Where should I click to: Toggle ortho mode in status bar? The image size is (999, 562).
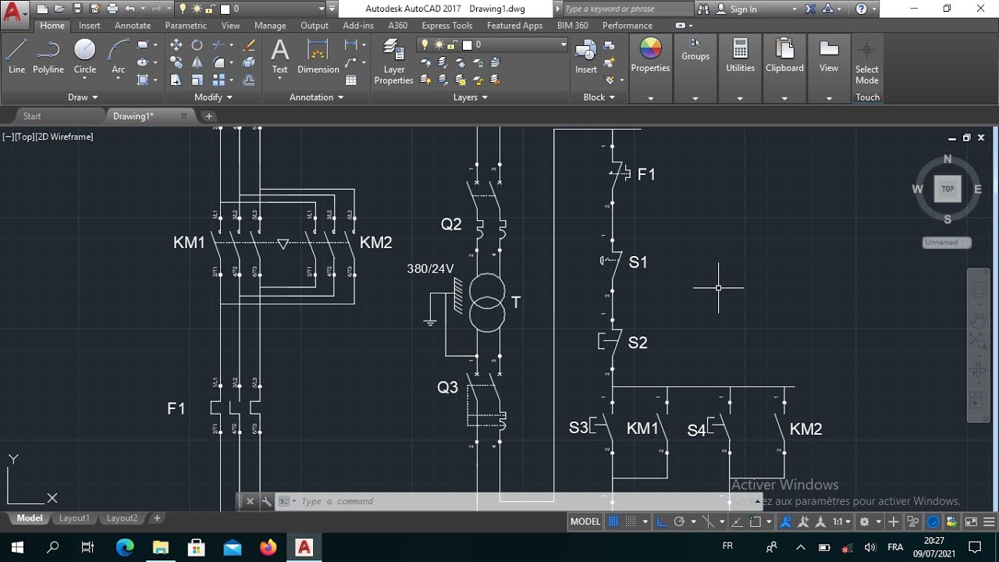click(x=662, y=521)
